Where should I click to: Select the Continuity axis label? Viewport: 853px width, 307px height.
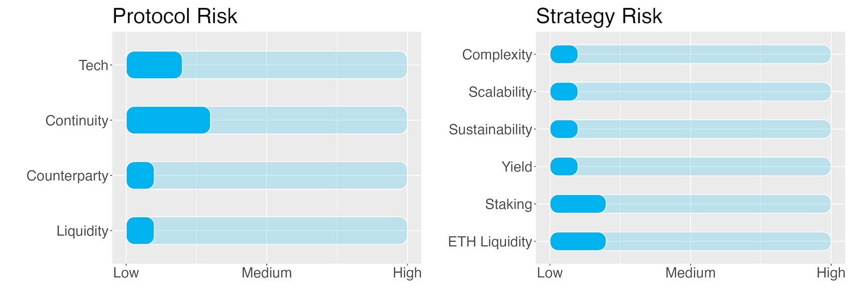(x=77, y=120)
